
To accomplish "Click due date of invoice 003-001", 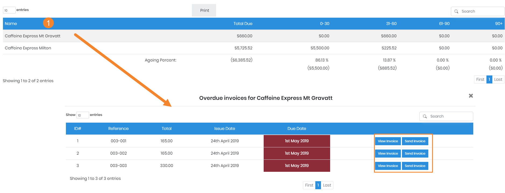I will click(x=297, y=141).
